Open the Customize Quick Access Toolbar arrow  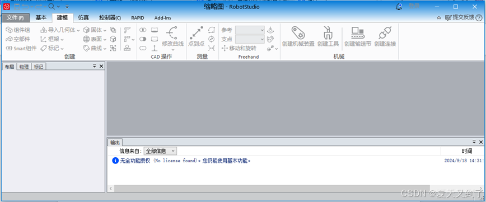(67, 7)
